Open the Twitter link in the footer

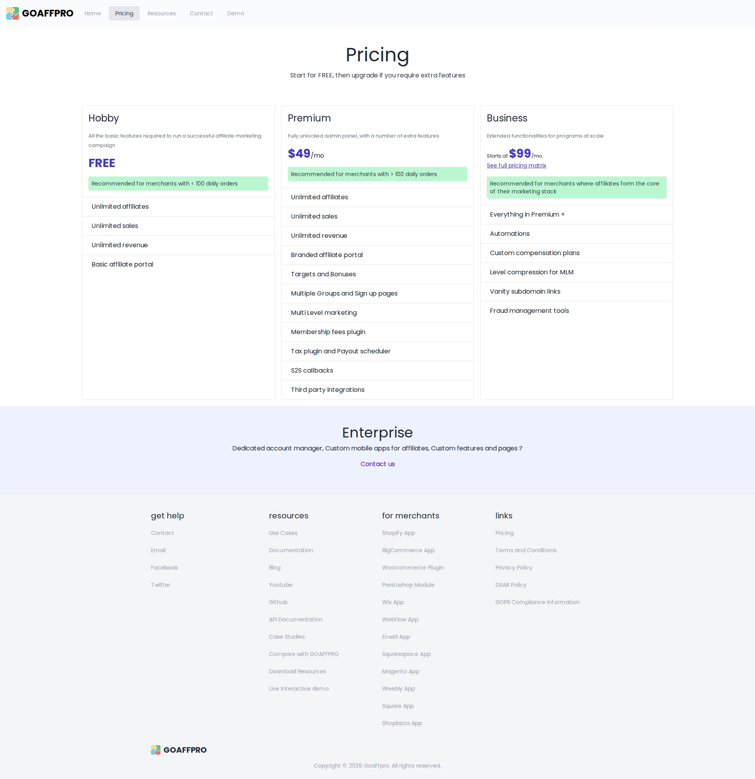(160, 585)
